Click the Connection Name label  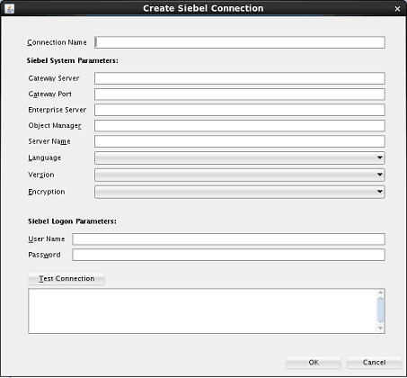pos(57,42)
